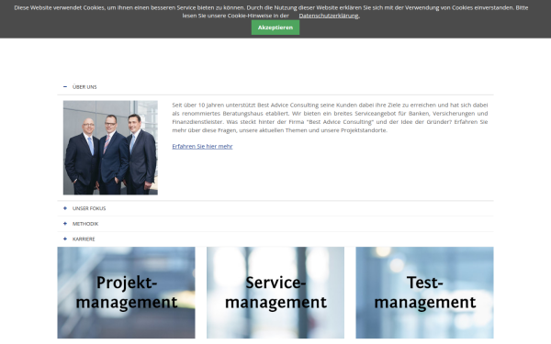Collapse the Über uns minus icon
The image size is (551, 344).
point(65,87)
